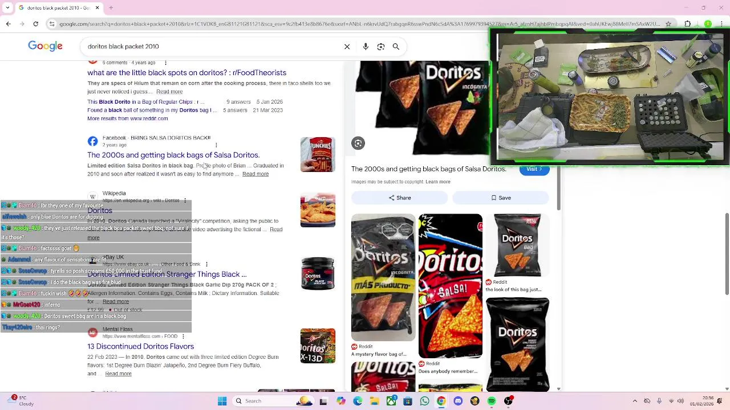
Task: Click 'Learn more' about image copyright
Action: pyautogui.click(x=438, y=182)
